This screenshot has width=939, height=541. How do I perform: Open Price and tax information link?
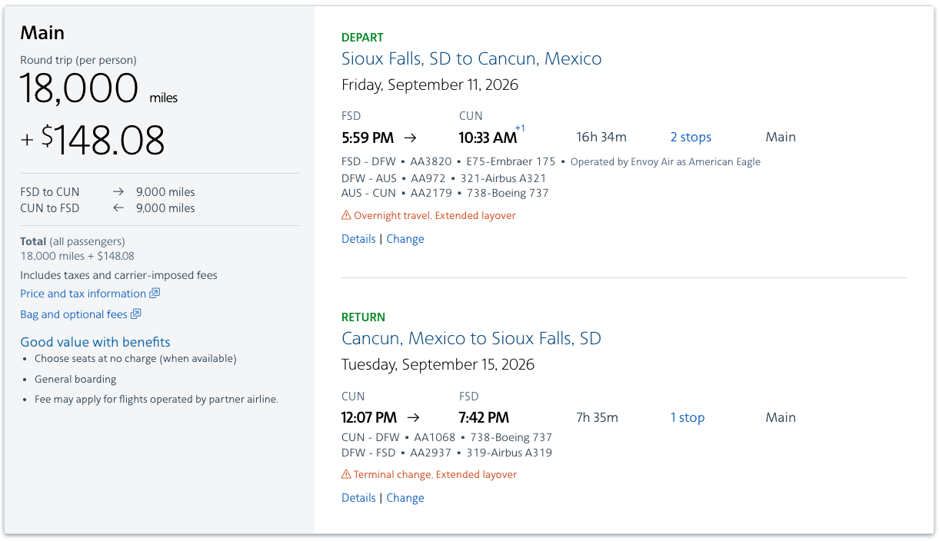point(83,294)
